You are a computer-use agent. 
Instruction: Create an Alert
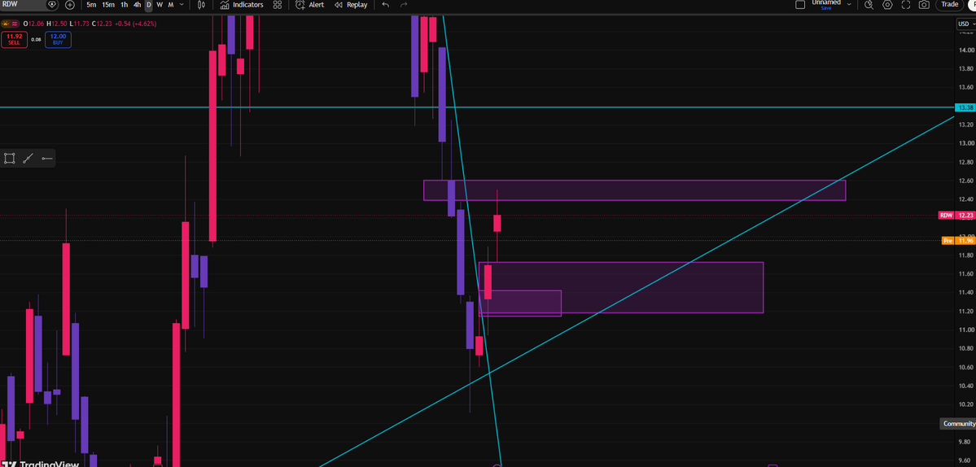click(310, 4)
